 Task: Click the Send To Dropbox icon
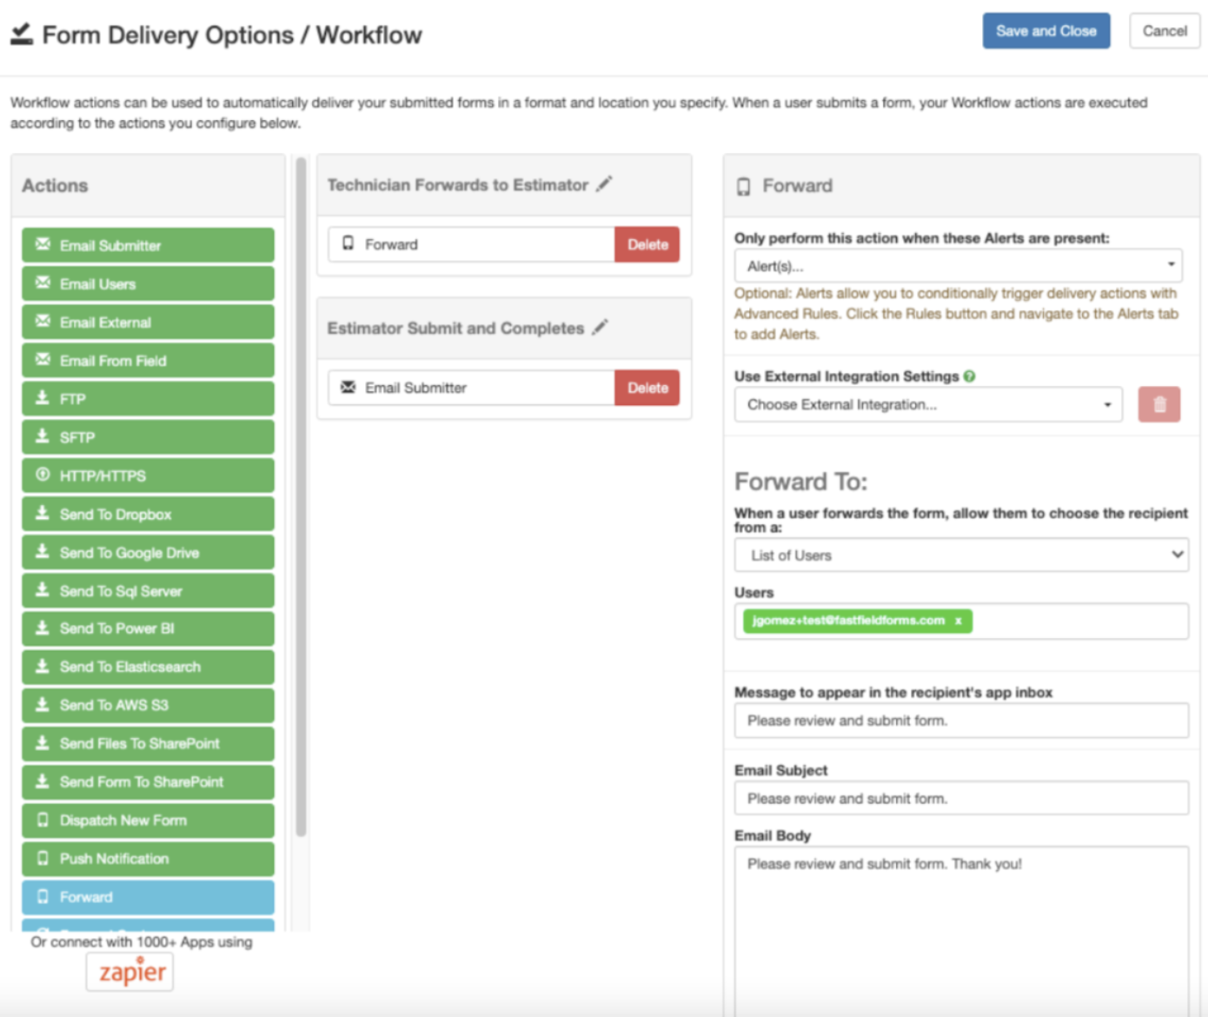(42, 514)
